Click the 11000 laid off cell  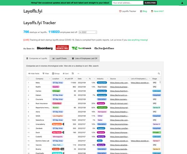70,83
